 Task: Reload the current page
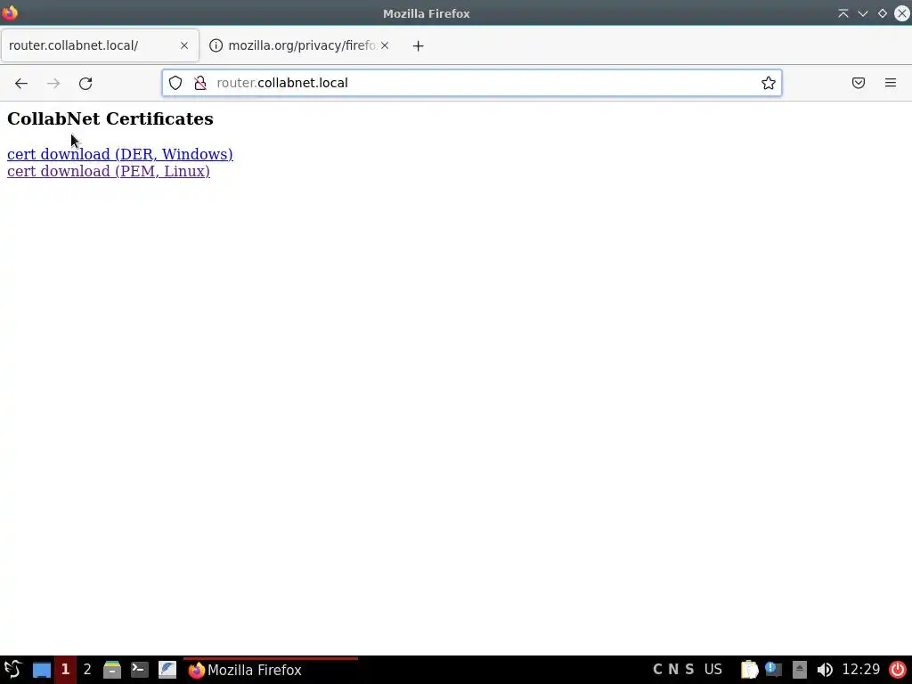pyautogui.click(x=85, y=83)
